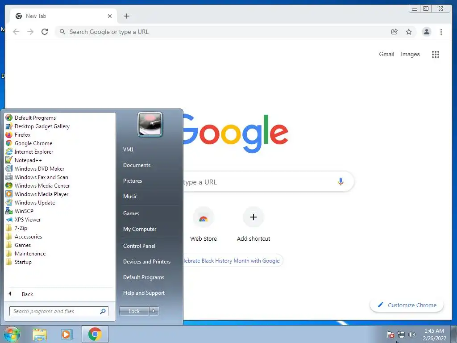Image resolution: width=457 pixels, height=343 pixels.
Task: Open Music from the Start menu
Action: tap(130, 197)
